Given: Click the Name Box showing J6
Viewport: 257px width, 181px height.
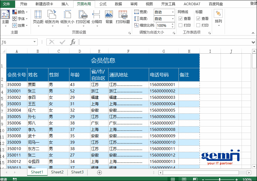Looking at the screenshot, I should pyautogui.click(x=18, y=42).
